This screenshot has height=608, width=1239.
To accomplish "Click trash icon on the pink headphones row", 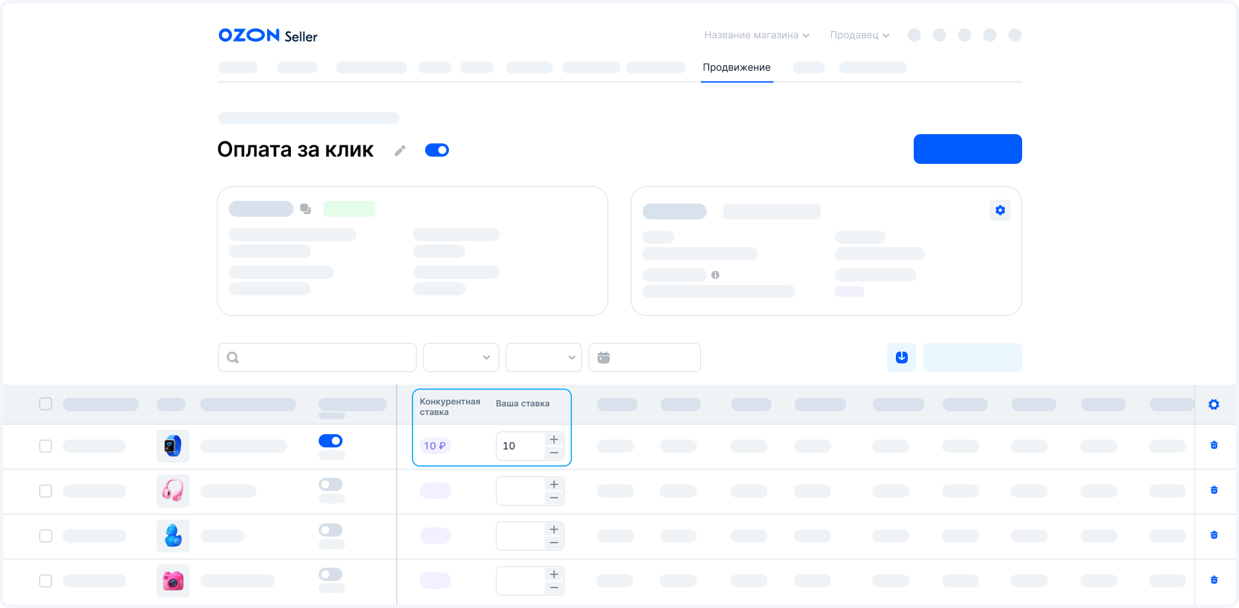I will point(1213,490).
